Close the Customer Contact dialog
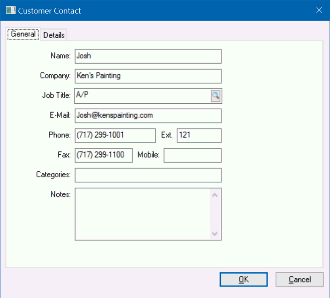The height and width of the screenshot is (298, 330). pos(319,10)
